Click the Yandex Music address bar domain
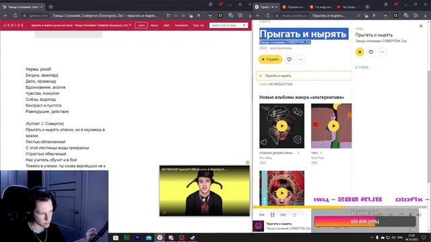 point(294,15)
